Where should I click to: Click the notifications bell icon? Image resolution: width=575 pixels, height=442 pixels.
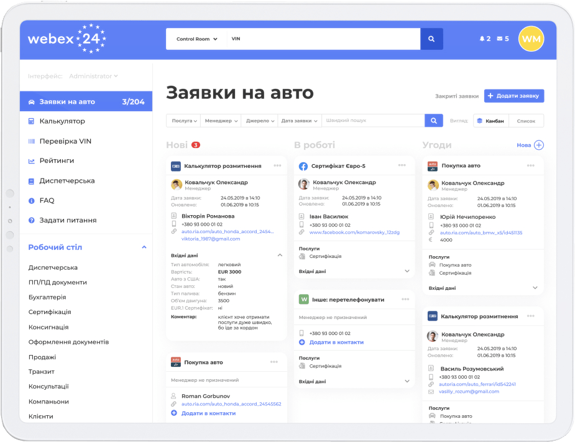[482, 39]
